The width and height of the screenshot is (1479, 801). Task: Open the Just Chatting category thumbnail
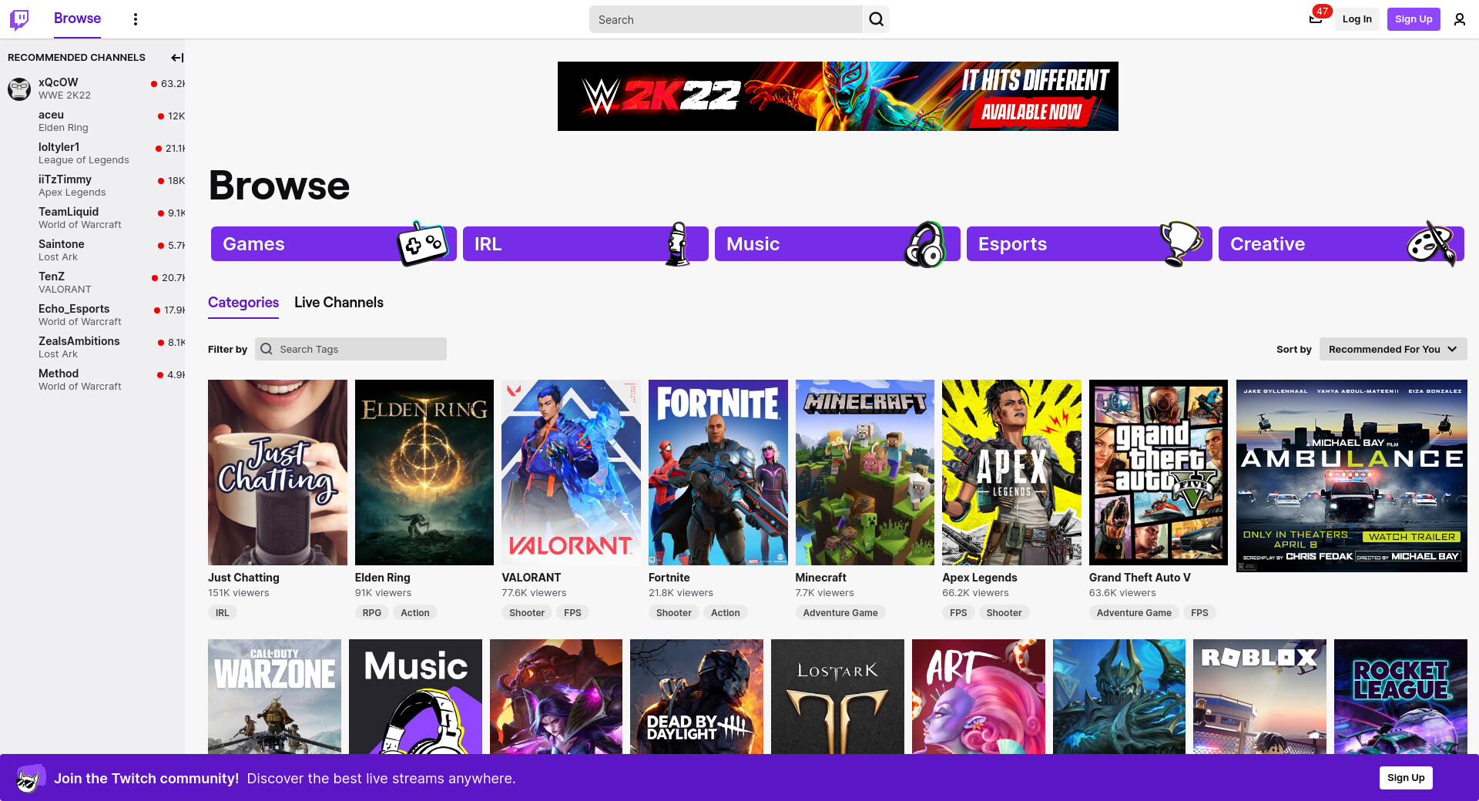point(277,472)
